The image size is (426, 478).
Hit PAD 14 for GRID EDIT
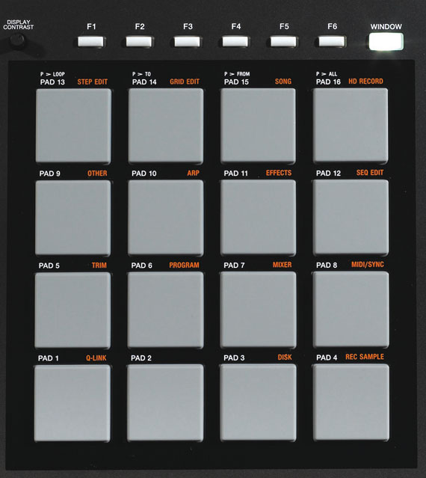(x=166, y=126)
